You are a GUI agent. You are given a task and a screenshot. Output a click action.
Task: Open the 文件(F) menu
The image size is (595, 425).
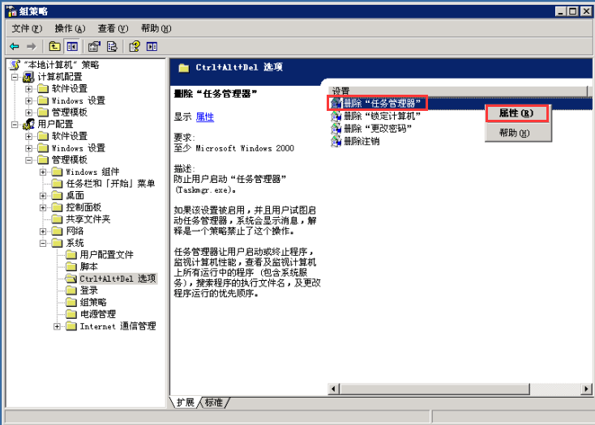pos(27,28)
